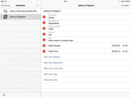Delete the Valid Thru row
This screenshot has height=98, width=131.
[44, 51]
